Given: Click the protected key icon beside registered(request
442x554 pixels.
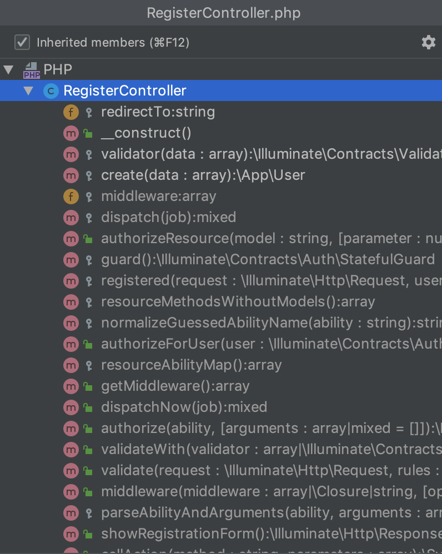Looking at the screenshot, I should tap(89, 281).
